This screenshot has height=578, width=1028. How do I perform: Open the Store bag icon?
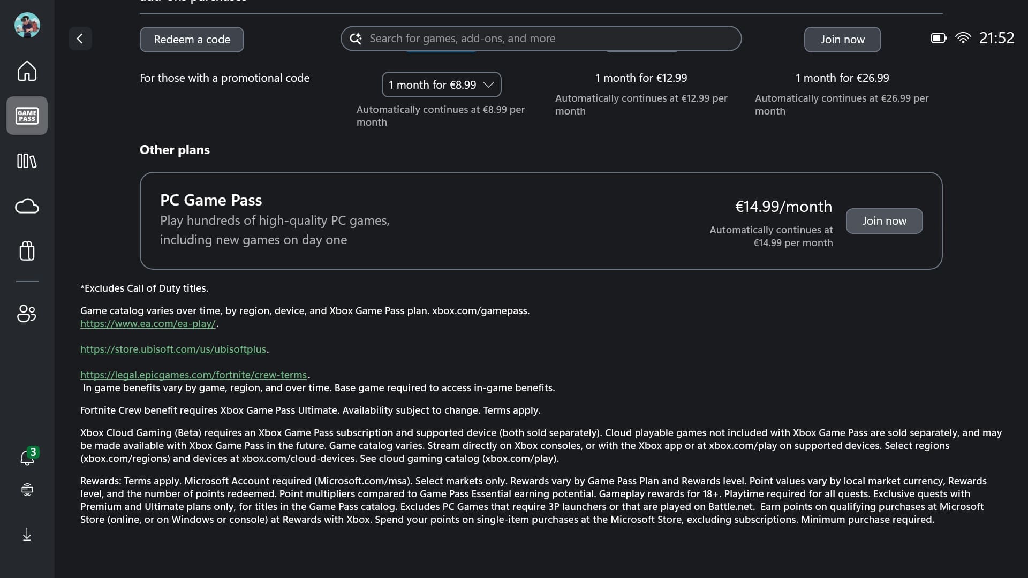coord(27,250)
